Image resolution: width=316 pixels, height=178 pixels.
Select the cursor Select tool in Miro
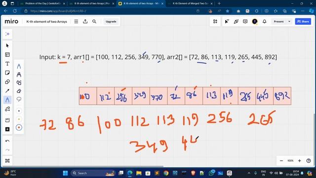coord(7,45)
